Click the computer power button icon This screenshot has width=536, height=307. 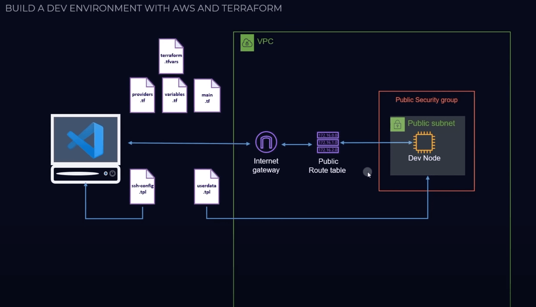coord(113,174)
